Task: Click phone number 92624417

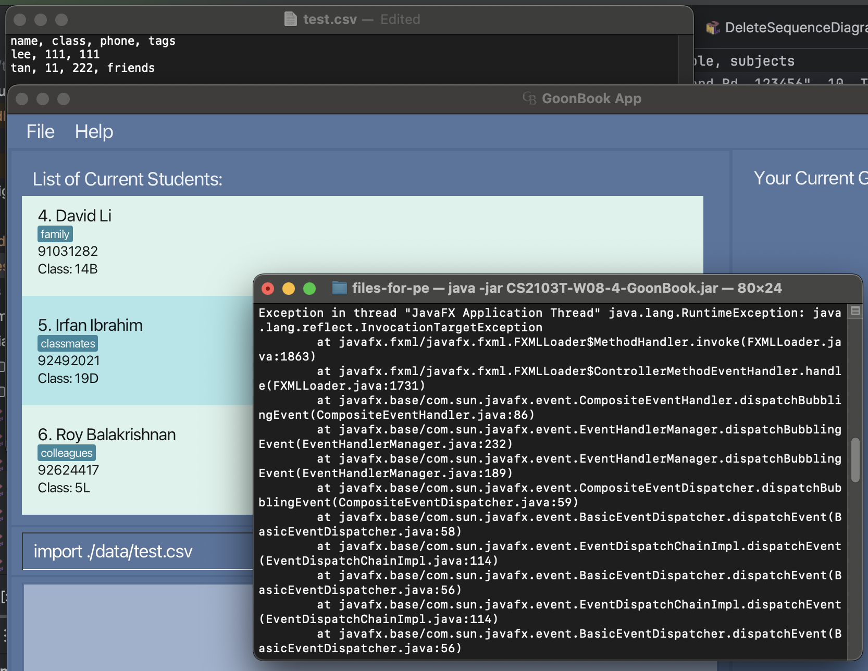Action: click(68, 470)
